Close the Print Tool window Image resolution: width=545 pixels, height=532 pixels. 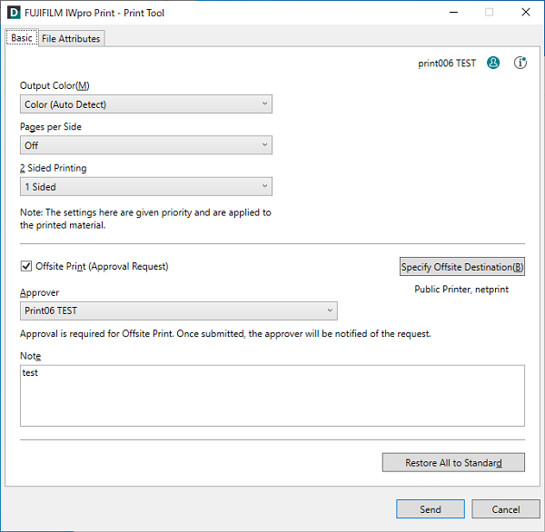525,13
